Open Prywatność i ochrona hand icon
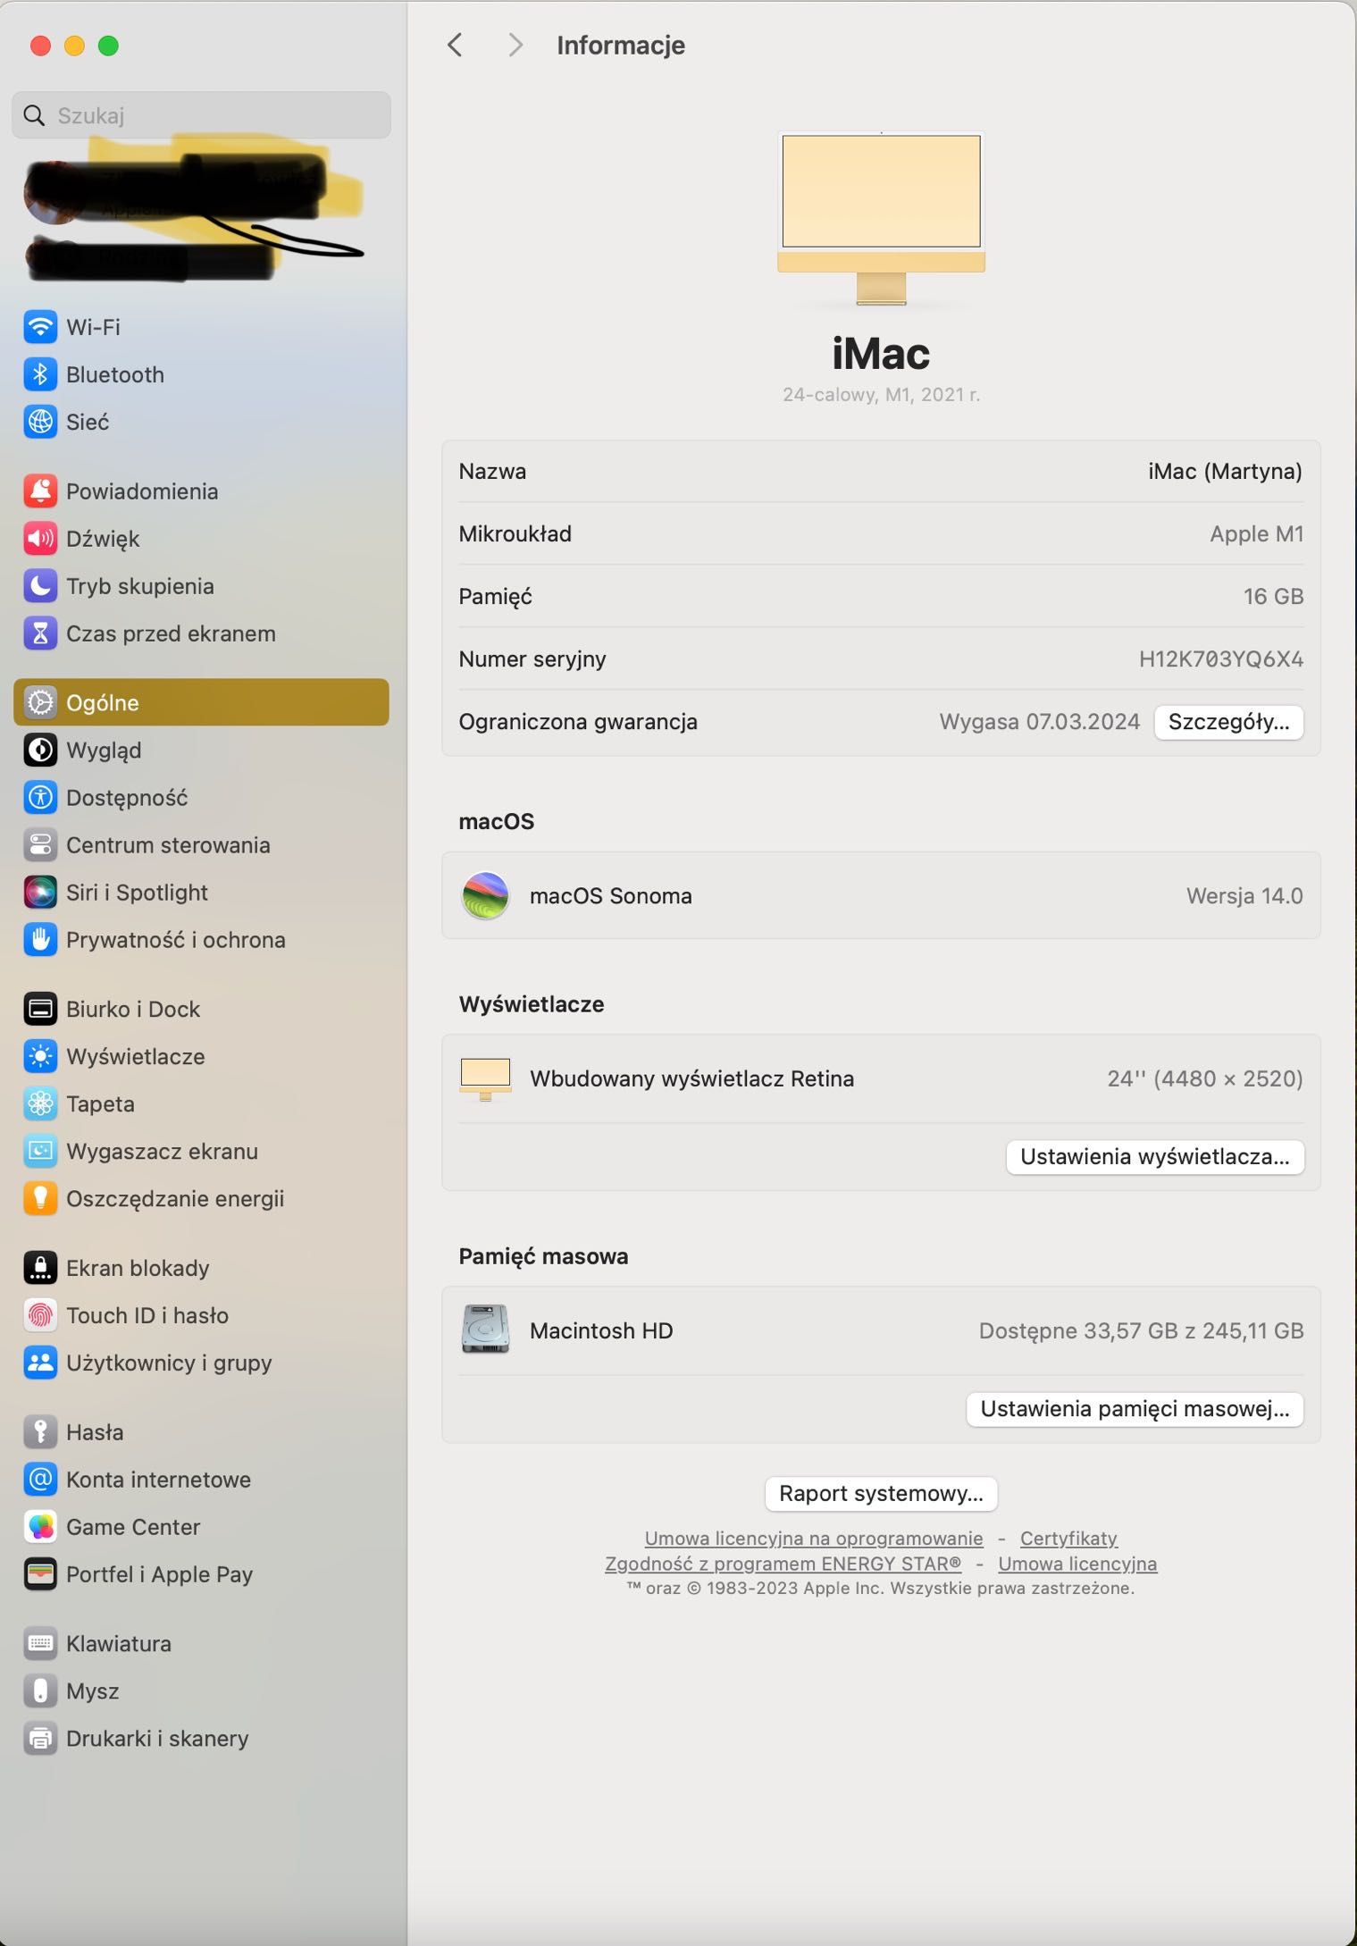This screenshot has height=1946, width=1357. [x=40, y=940]
